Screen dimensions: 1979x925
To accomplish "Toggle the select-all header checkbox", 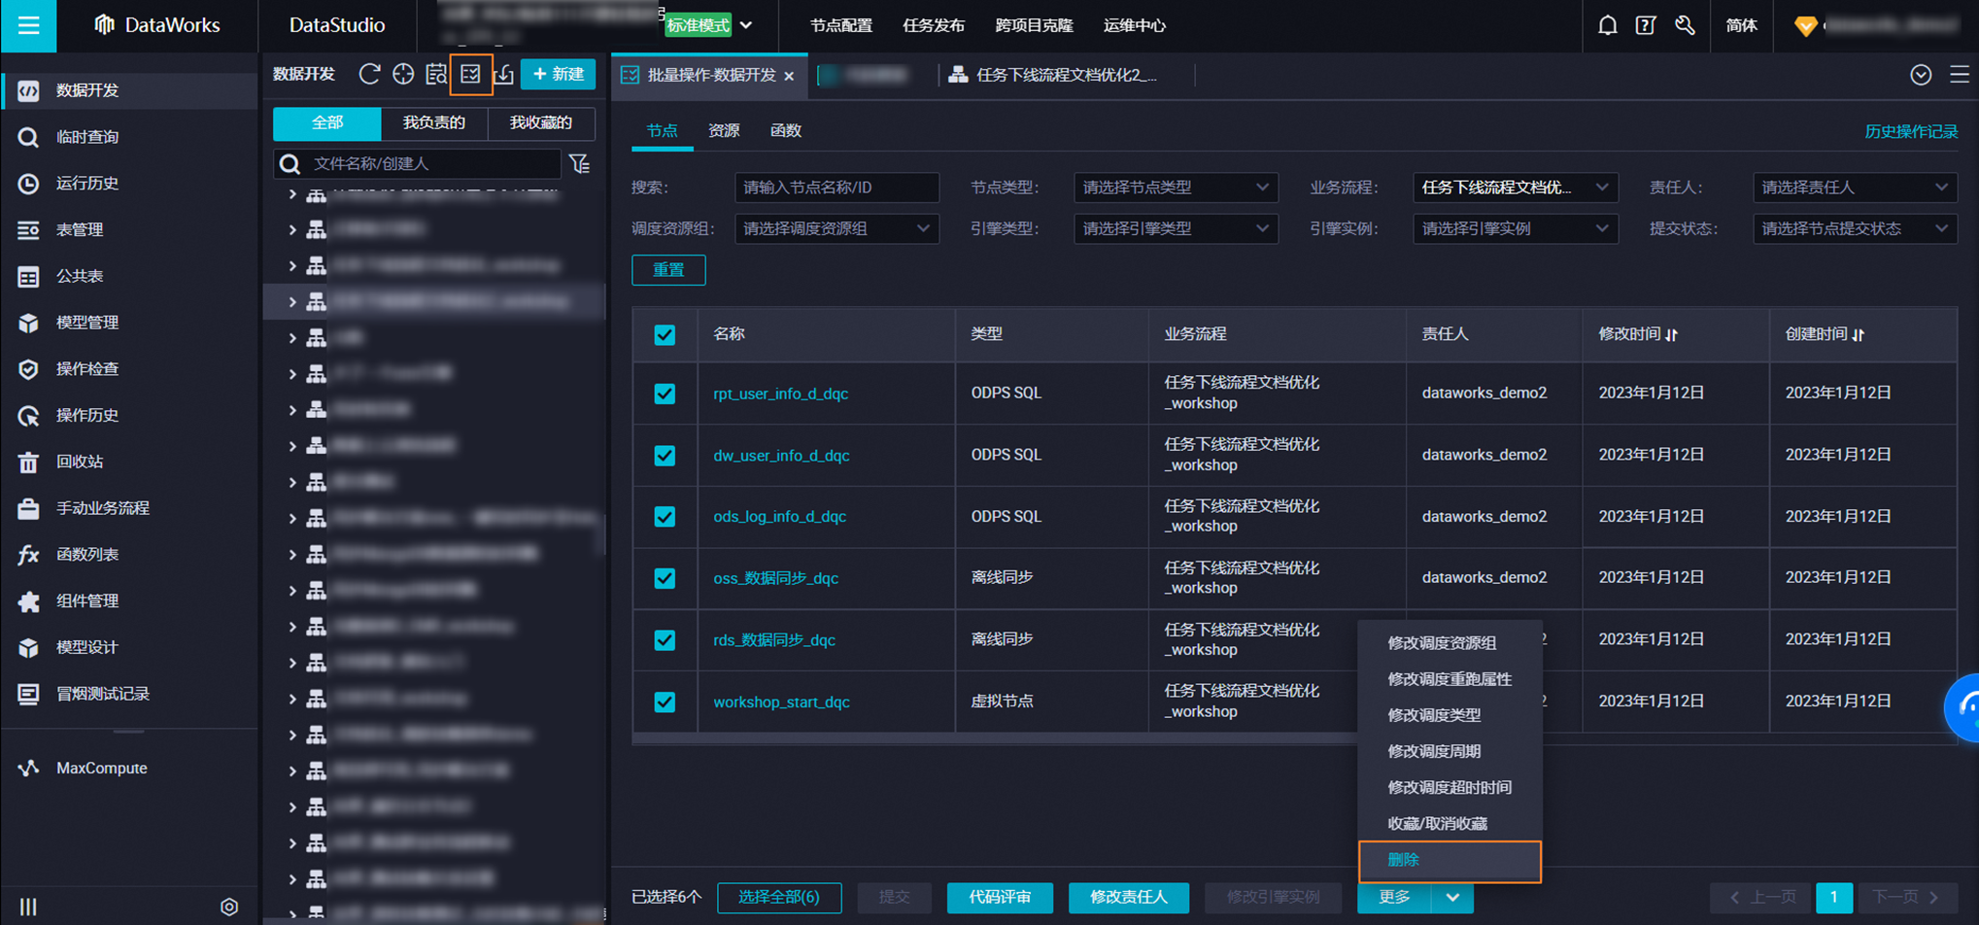I will pos(665,335).
